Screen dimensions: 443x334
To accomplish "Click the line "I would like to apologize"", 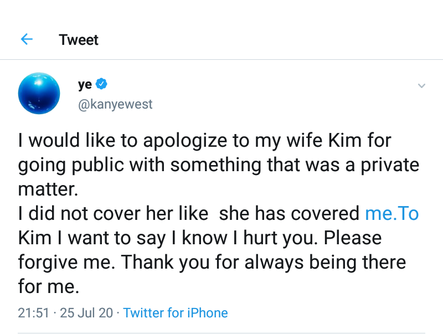I will coord(116,141).
